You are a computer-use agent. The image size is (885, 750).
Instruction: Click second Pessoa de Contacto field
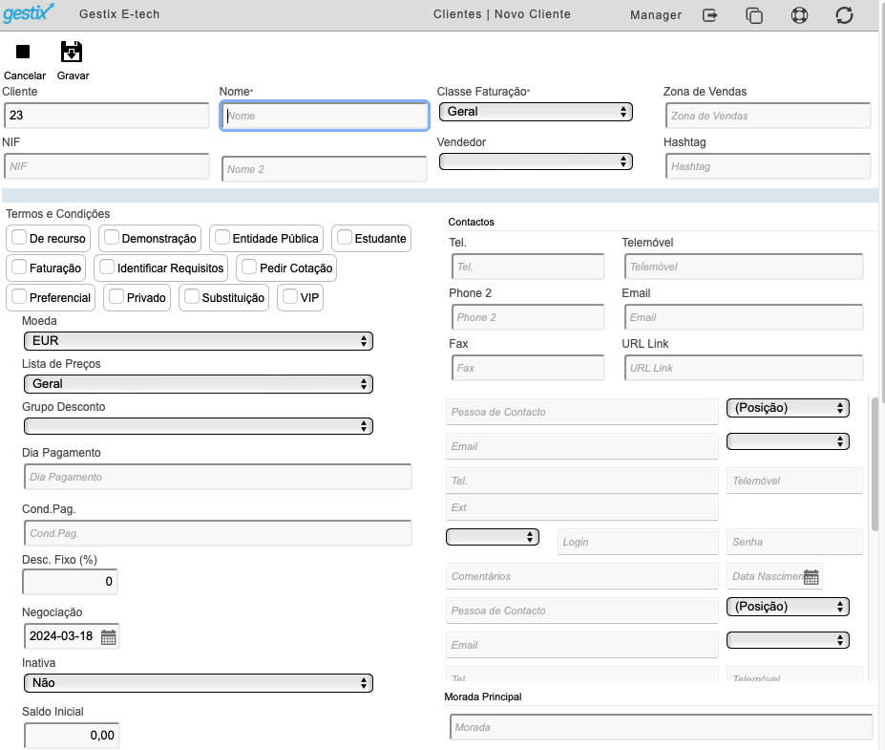pyautogui.click(x=582, y=611)
